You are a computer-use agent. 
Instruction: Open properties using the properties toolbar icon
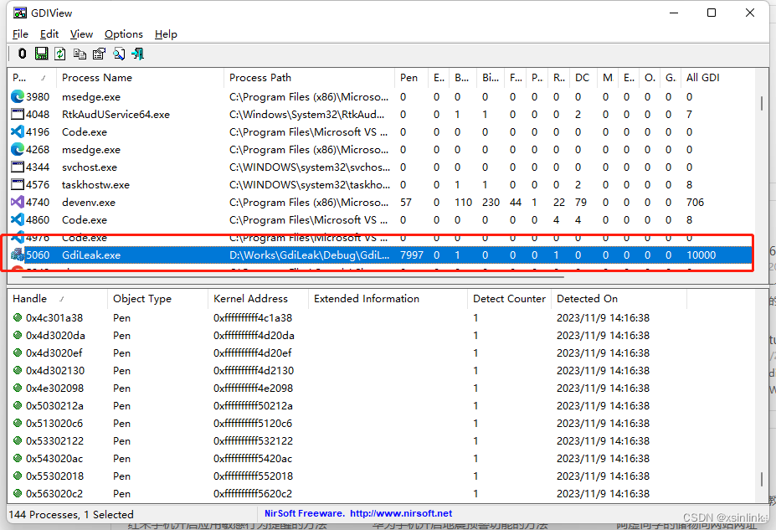point(98,54)
